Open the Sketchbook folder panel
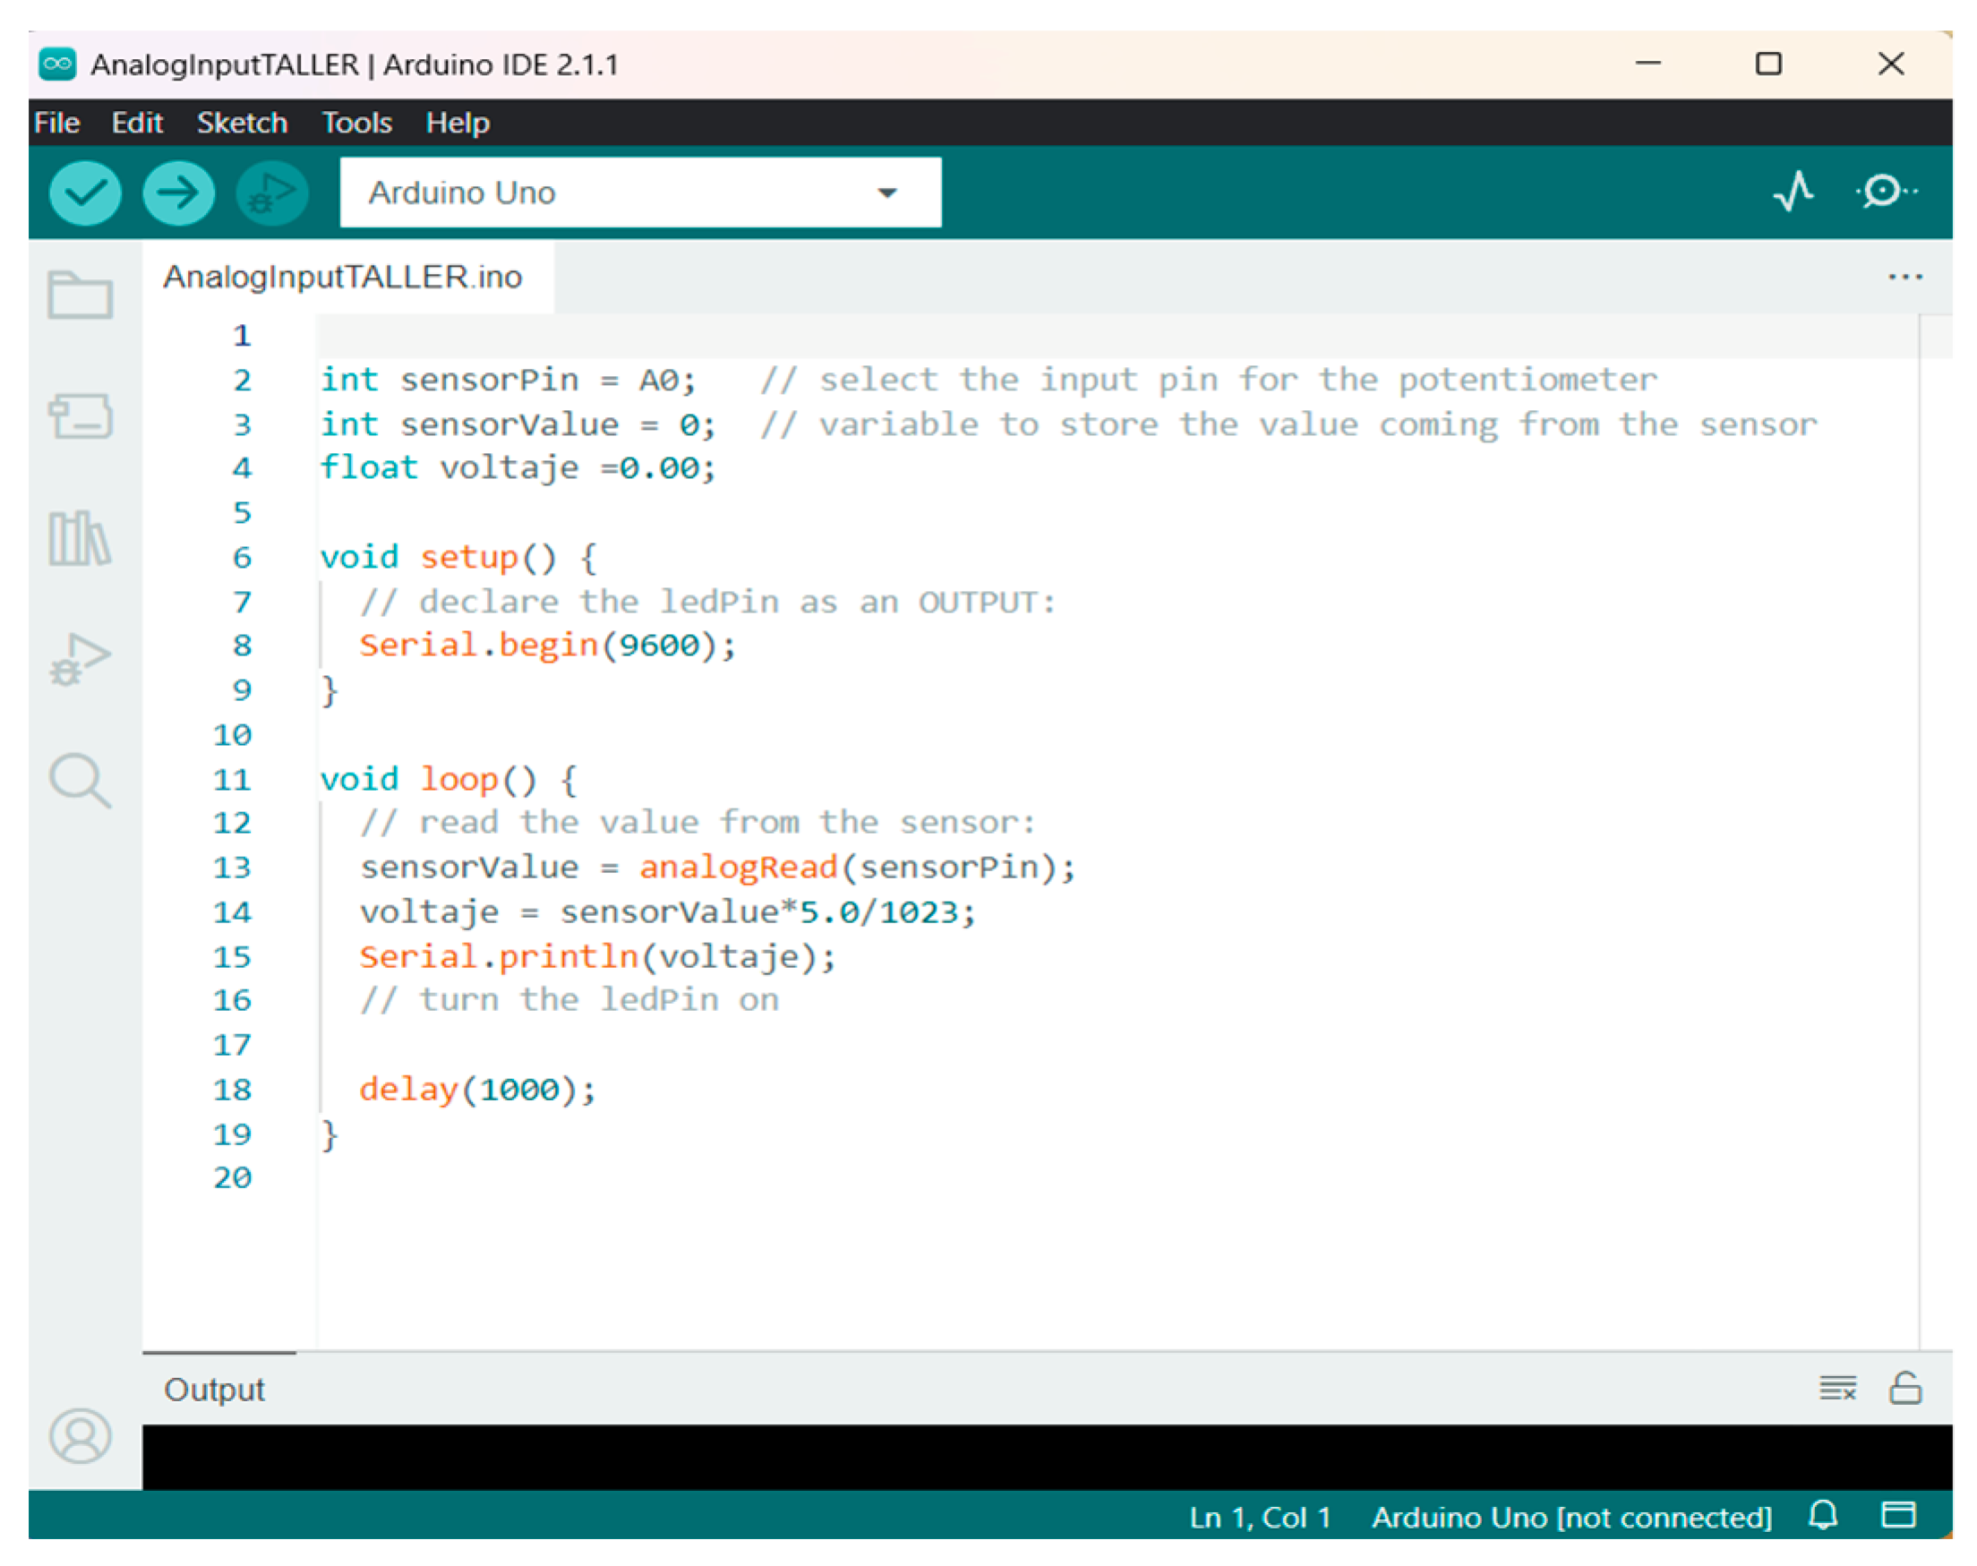1977x1566 pixels. tap(80, 295)
